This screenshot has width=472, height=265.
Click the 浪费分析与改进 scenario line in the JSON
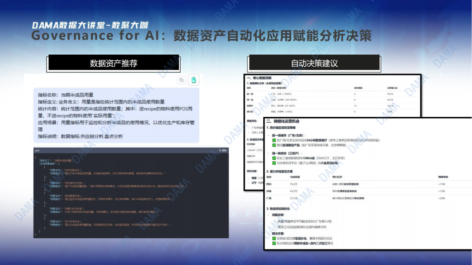click(66, 208)
